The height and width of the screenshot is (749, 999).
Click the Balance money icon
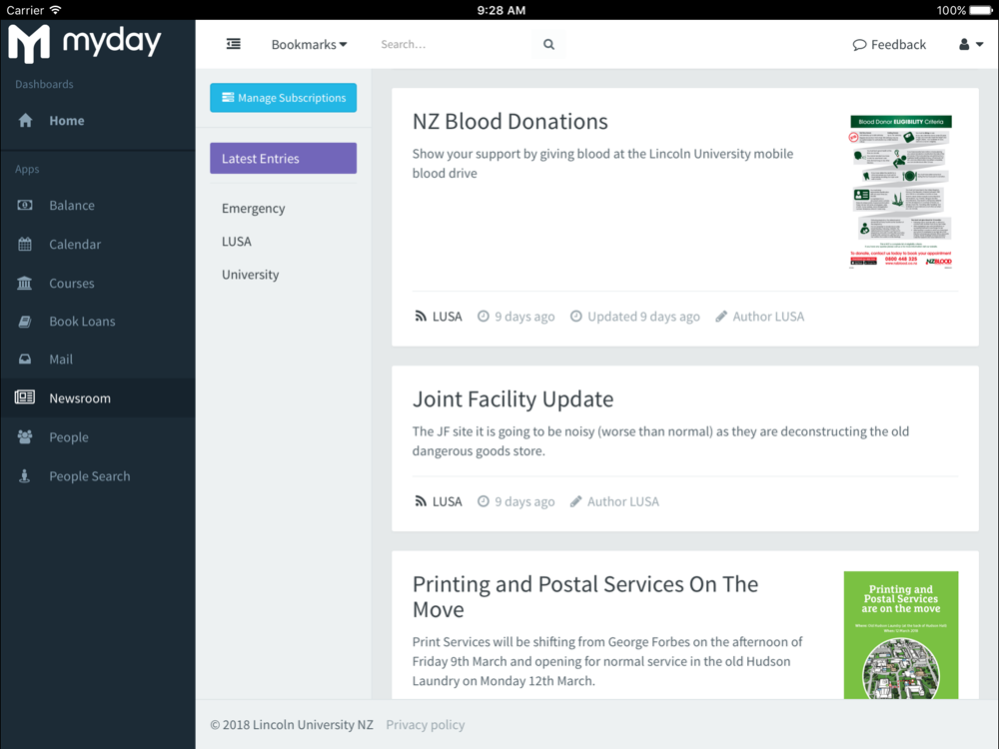(x=25, y=205)
